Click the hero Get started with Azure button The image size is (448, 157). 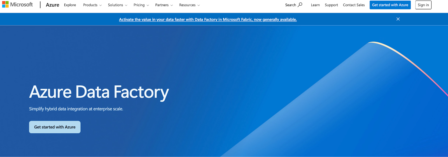pos(55,127)
